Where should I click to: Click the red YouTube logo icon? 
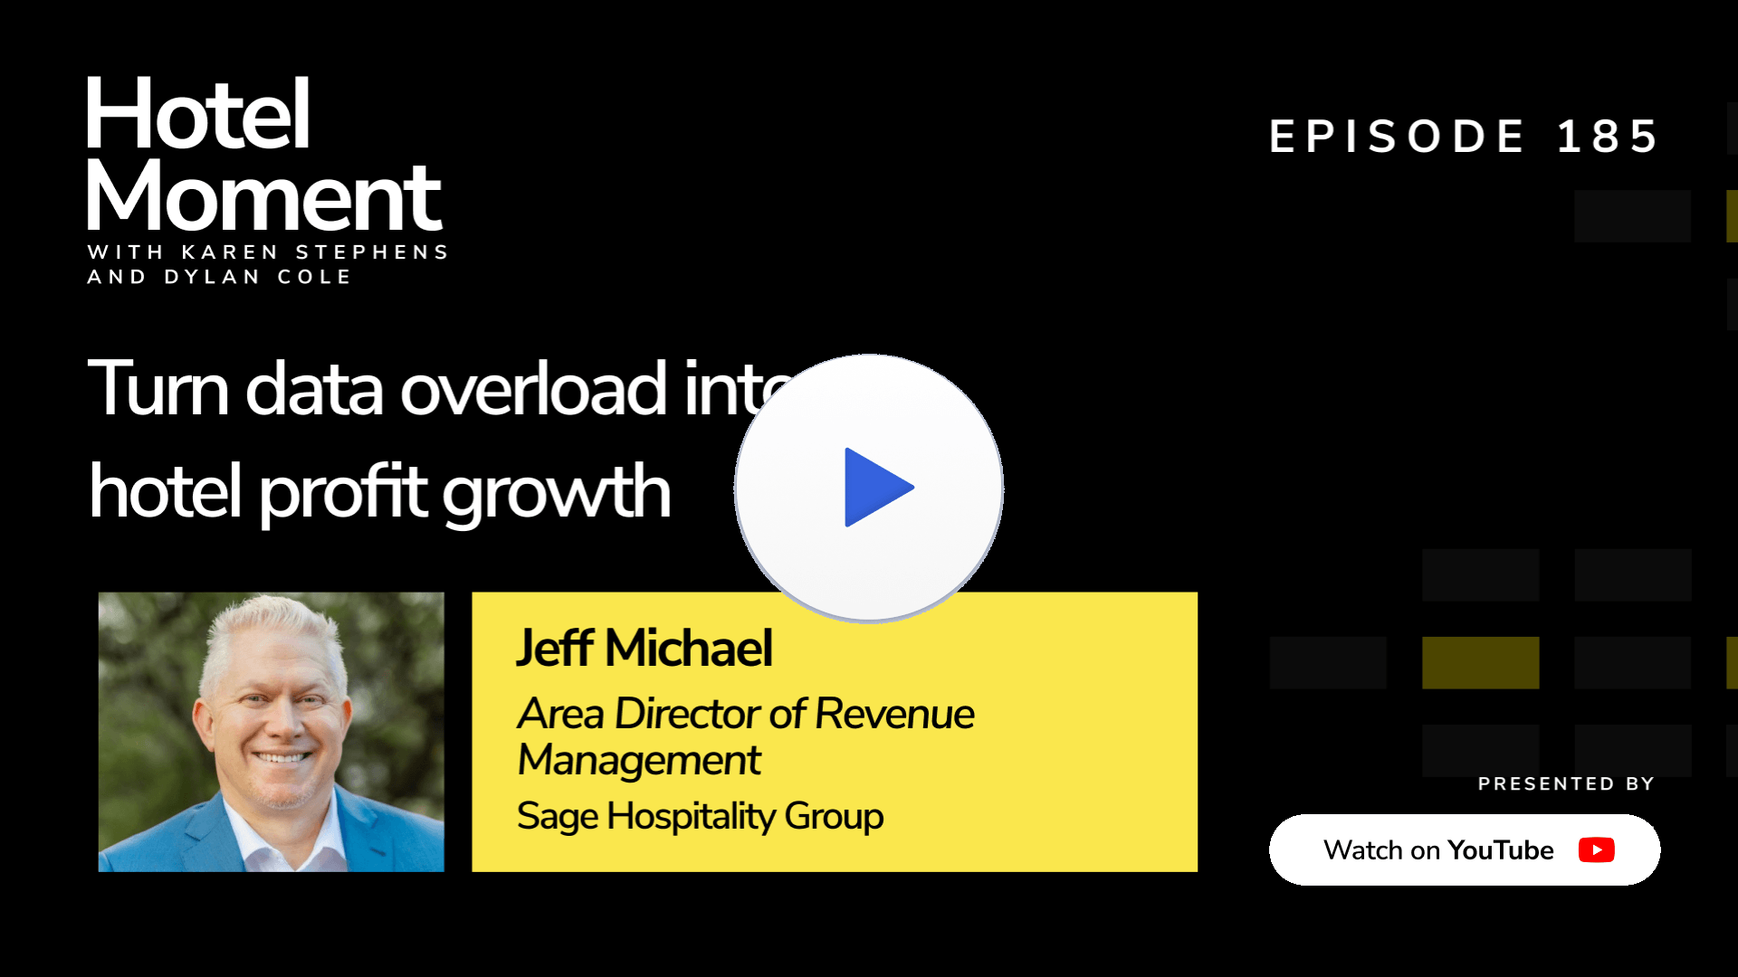(1597, 850)
